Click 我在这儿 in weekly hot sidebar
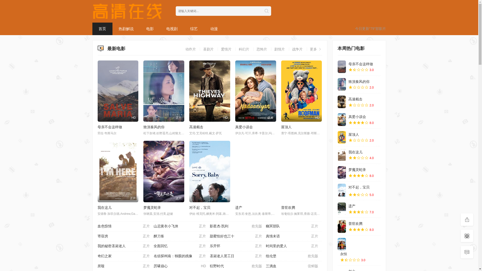The image size is (482, 271). tap(355, 152)
